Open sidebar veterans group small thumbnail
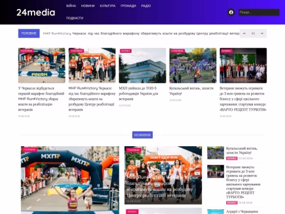Image resolution: width=285 pixels, height=214 pixels. pos(216,171)
